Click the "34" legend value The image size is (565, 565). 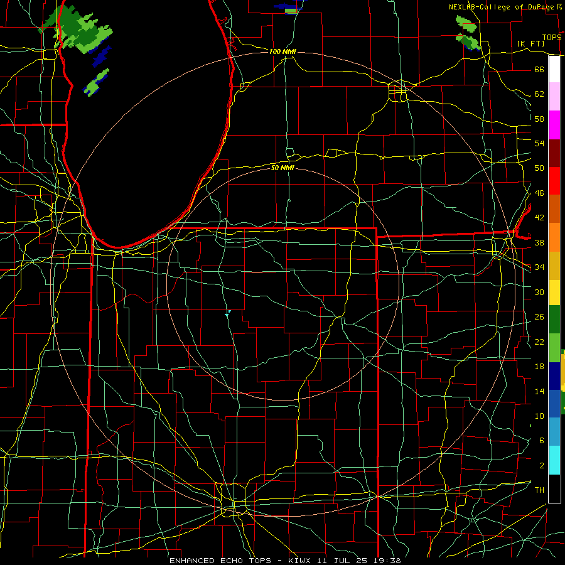coord(539,267)
